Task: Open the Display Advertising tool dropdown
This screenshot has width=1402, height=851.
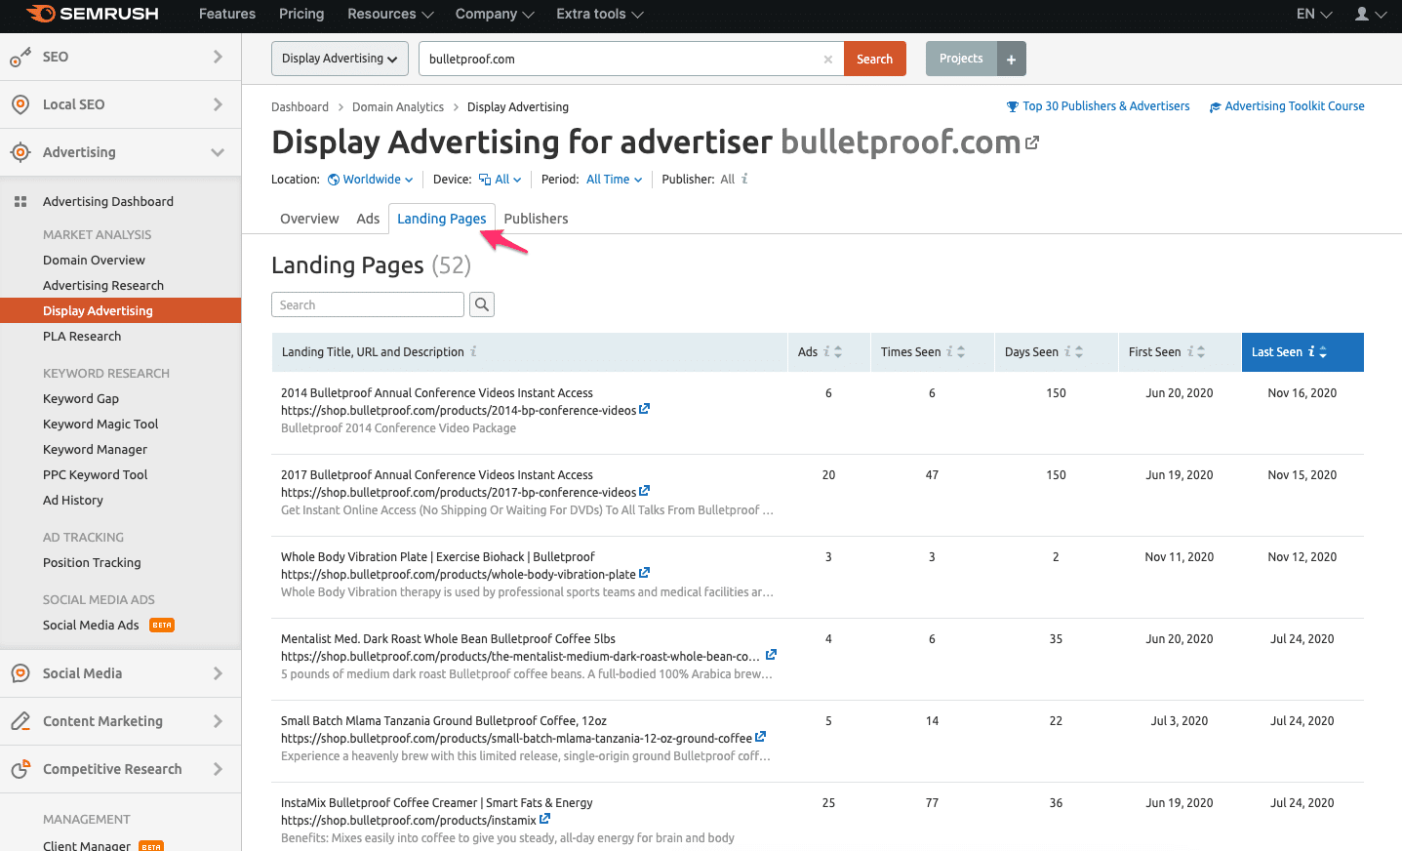Action: (x=340, y=59)
